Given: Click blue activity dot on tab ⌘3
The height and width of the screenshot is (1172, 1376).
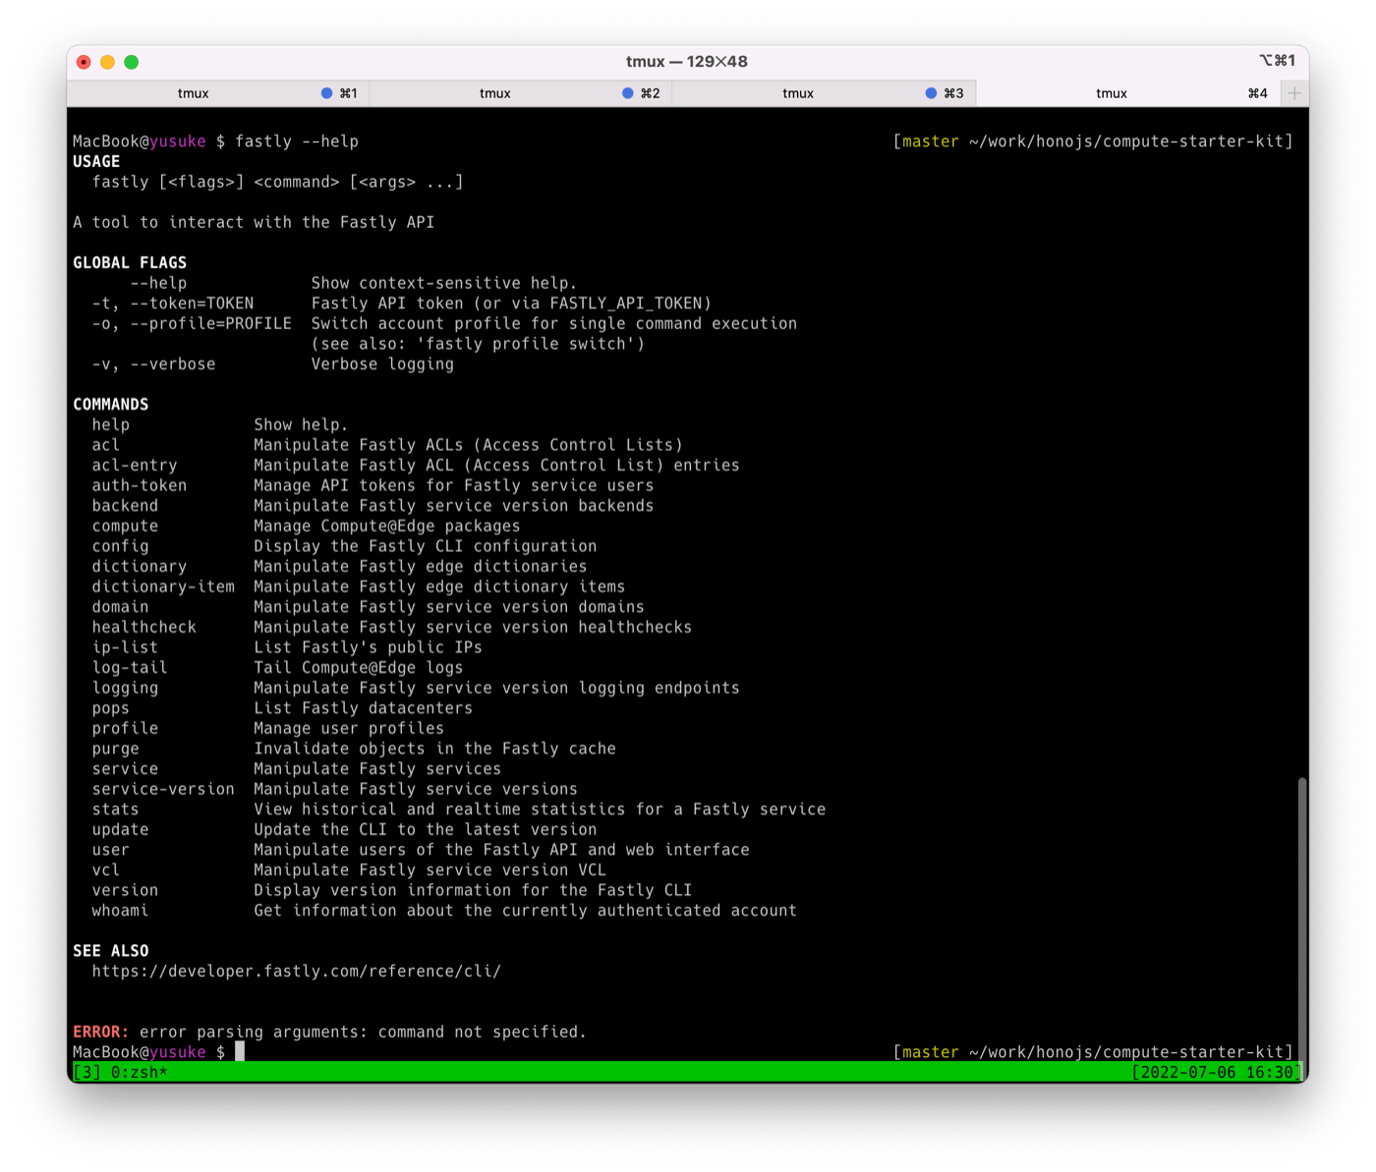Looking at the screenshot, I should (931, 93).
